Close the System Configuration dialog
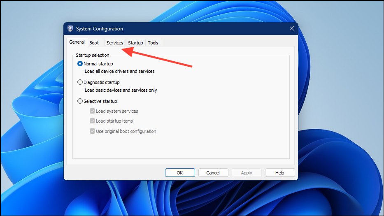 click(292, 28)
